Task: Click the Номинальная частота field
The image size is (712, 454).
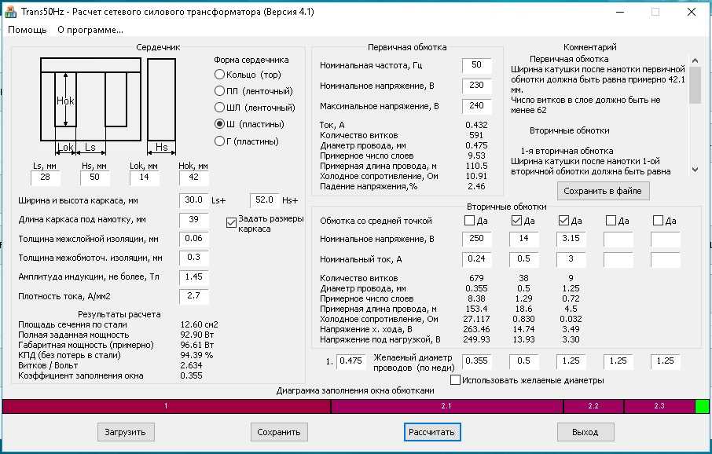Action: coord(476,65)
